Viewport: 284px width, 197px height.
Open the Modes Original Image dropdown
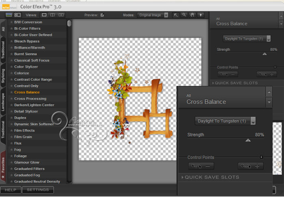point(153,15)
